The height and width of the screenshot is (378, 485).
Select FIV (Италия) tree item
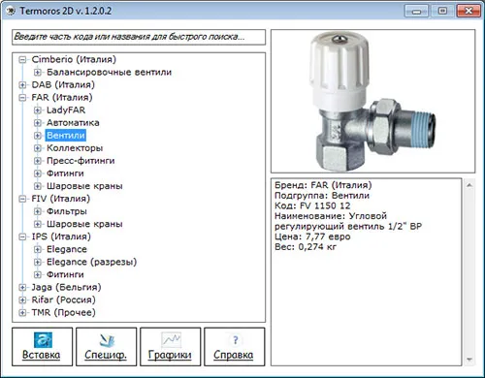click(61, 199)
